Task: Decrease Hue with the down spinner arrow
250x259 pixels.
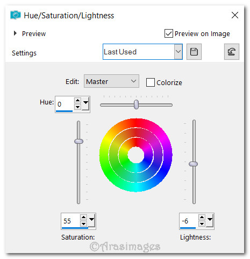Action: (x=77, y=107)
